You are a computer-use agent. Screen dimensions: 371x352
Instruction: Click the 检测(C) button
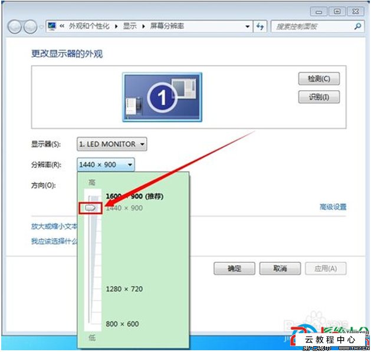[319, 78]
